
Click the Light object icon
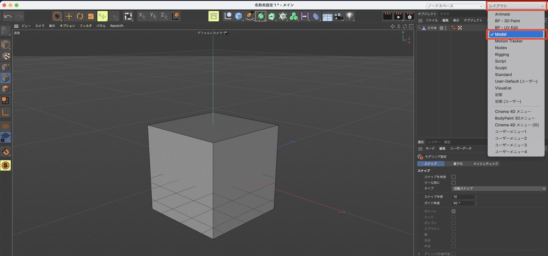pos(350,16)
